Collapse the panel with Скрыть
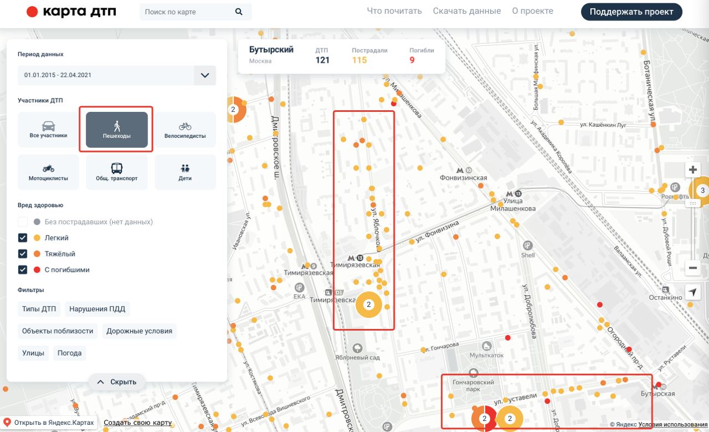The width and height of the screenshot is (709, 432). click(117, 382)
